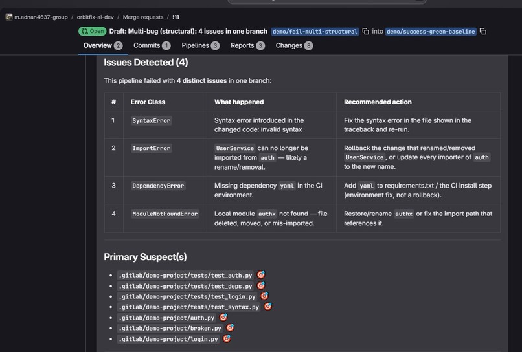Click the Issues Detected (4) heading
522x352 pixels.
[x=146, y=63]
